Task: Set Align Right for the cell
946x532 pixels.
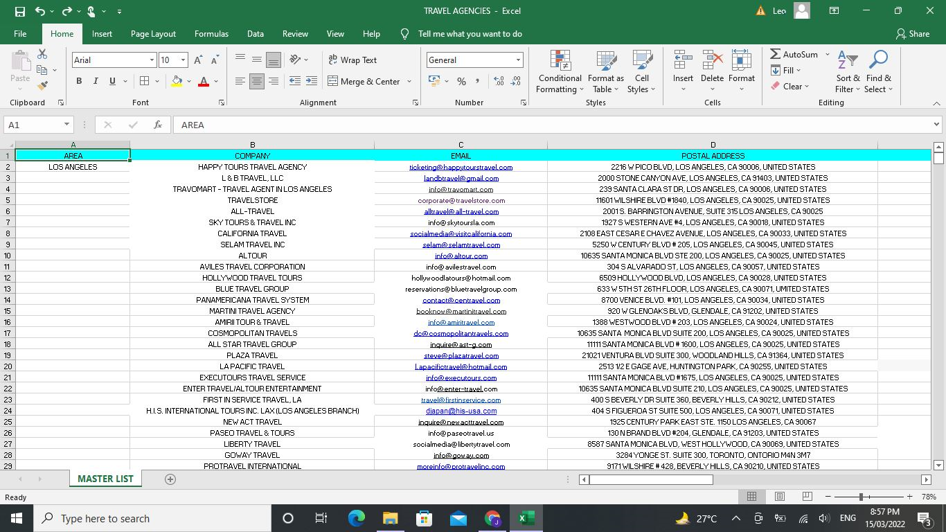Action: [x=274, y=81]
